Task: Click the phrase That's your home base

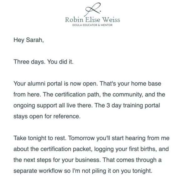Action: point(130,84)
